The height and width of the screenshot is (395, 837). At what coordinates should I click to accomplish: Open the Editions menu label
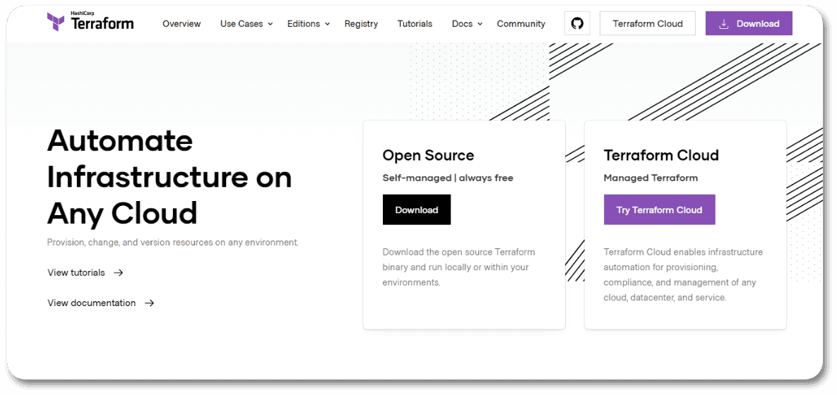pos(304,23)
